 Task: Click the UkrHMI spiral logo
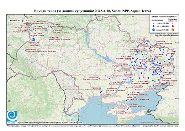12,116
